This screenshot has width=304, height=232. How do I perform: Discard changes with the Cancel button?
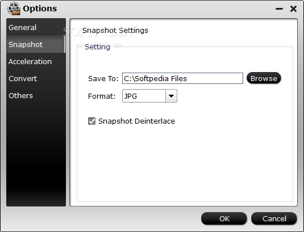274,218
